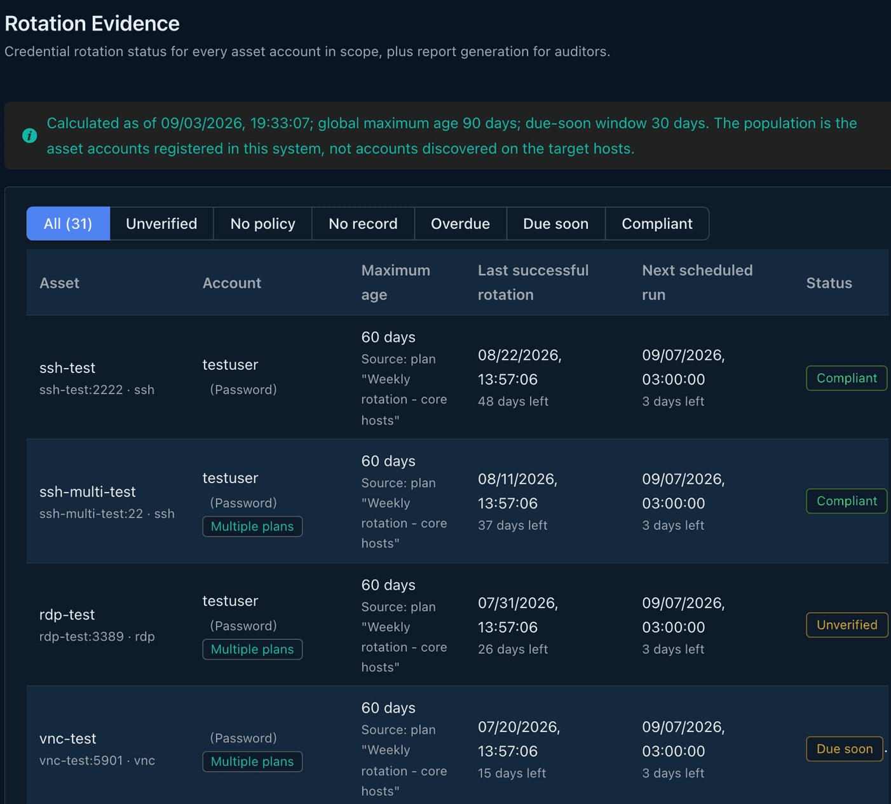Click the Last successful rotation column header
The image size is (891, 804).
coord(533,282)
